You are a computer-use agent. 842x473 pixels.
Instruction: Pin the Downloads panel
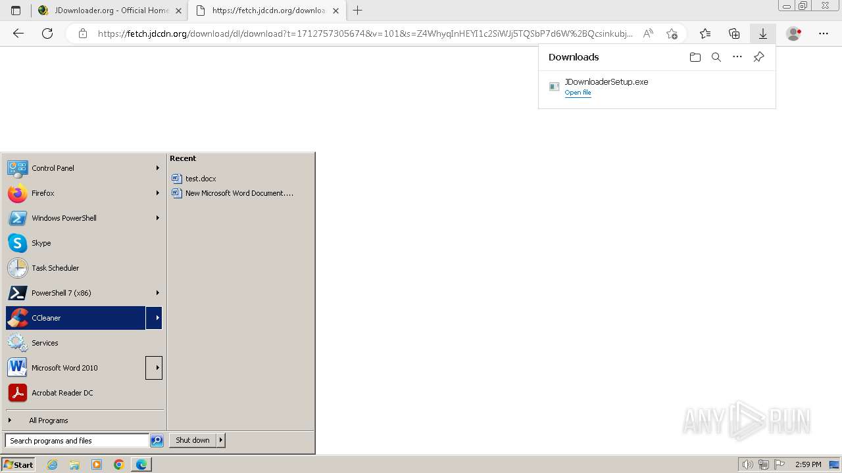click(x=758, y=57)
